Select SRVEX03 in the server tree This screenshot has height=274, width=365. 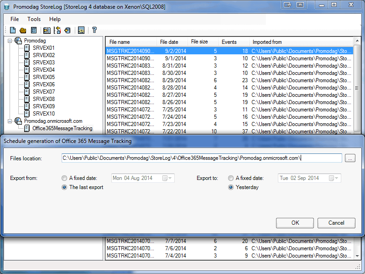[44, 63]
